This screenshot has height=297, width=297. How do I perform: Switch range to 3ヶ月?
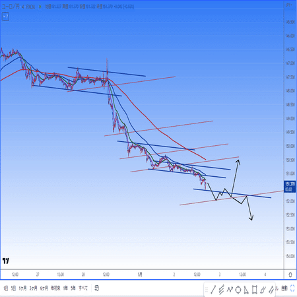(x=33, y=288)
